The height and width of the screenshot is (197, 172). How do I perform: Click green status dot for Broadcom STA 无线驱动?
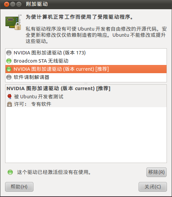9,61
